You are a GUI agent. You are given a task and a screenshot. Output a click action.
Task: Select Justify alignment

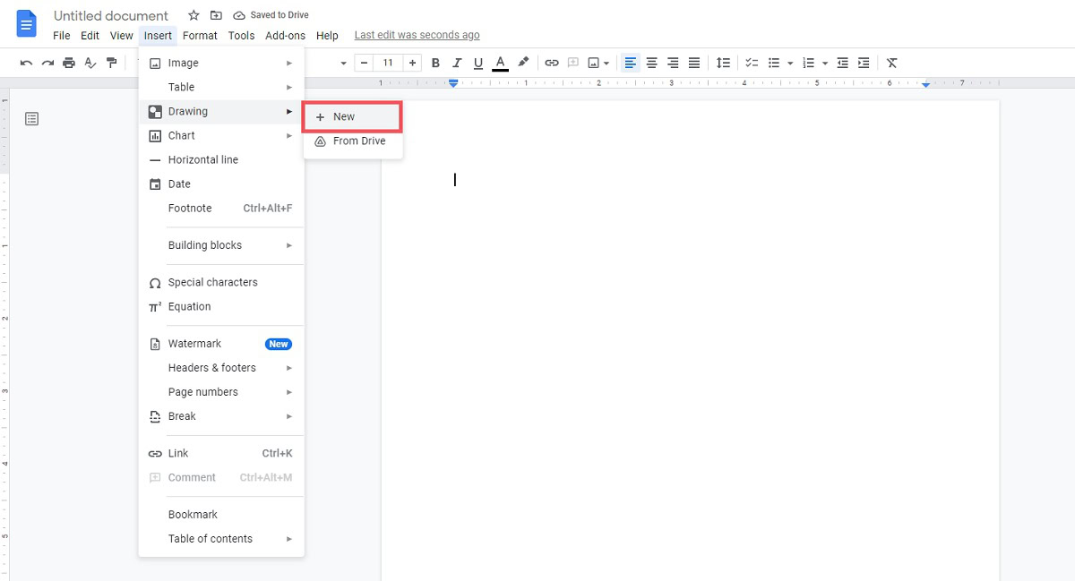694,63
